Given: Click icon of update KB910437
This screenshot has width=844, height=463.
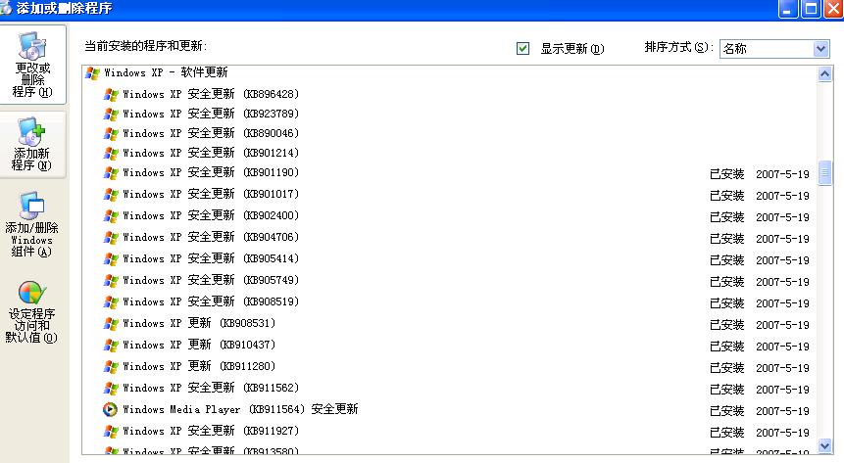Looking at the screenshot, I should [x=111, y=345].
